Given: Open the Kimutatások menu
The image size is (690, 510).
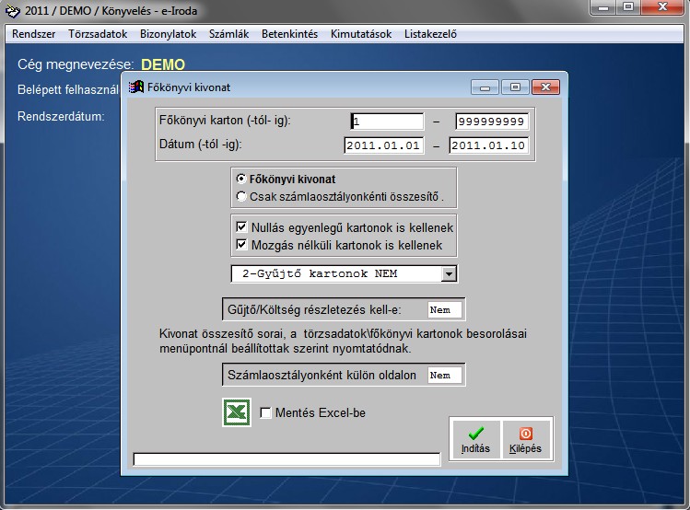Looking at the screenshot, I should 361,34.
